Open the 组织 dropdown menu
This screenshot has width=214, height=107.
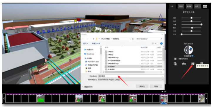coord(86,43)
